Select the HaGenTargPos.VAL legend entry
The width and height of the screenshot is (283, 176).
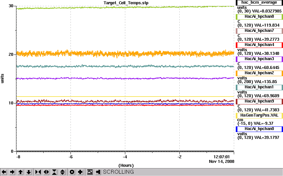259,116
